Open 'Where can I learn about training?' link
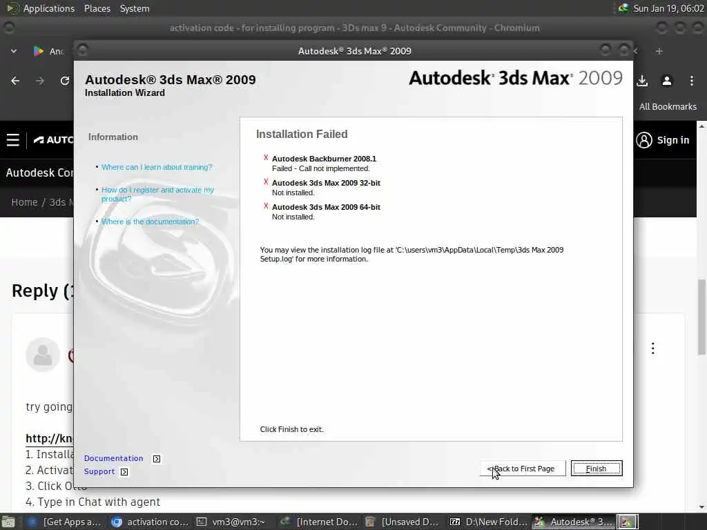The width and height of the screenshot is (707, 530). 157,167
